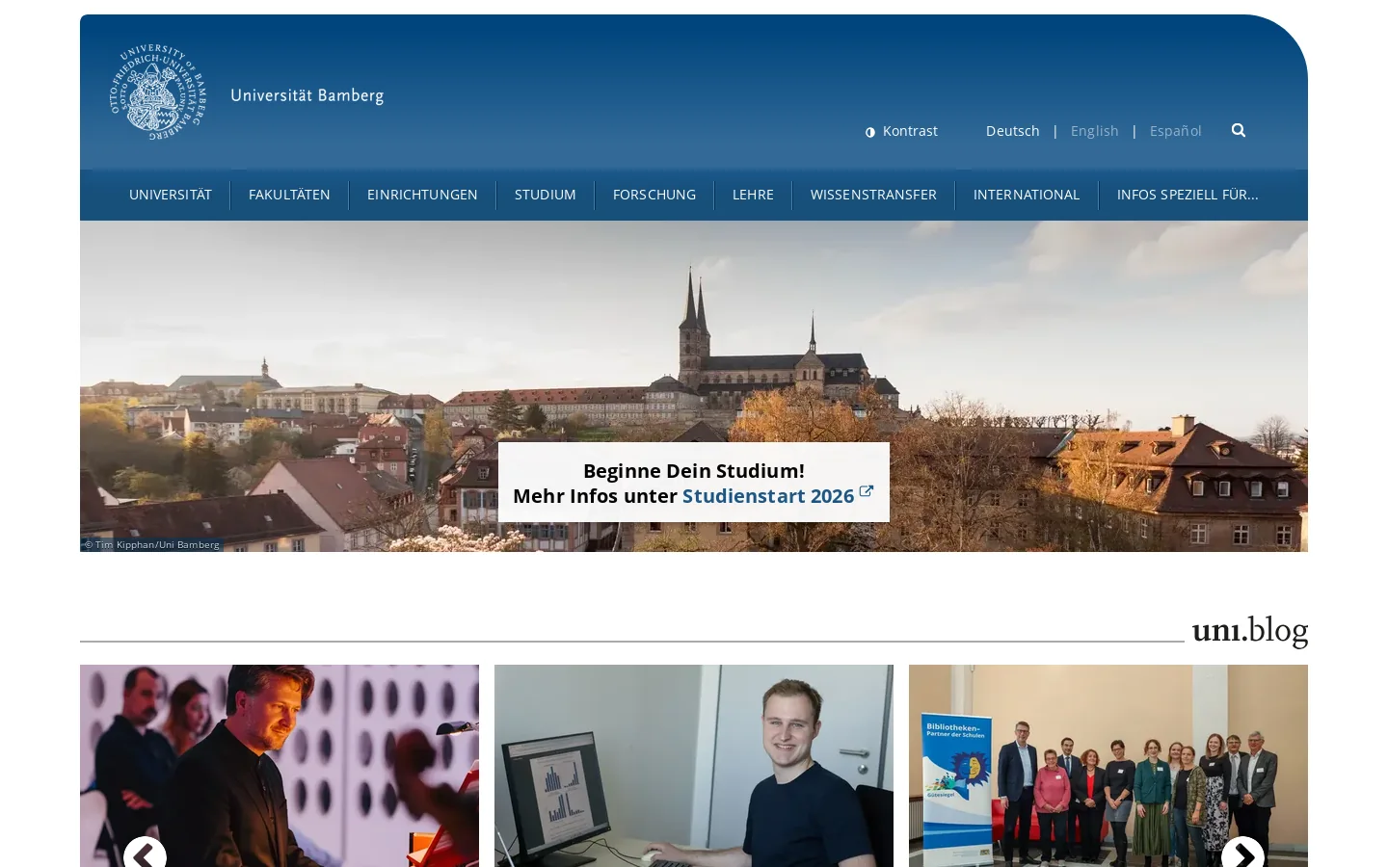Show previous uni.blog slide arrow
Screen dimensions: 1388x867
coord(145,855)
